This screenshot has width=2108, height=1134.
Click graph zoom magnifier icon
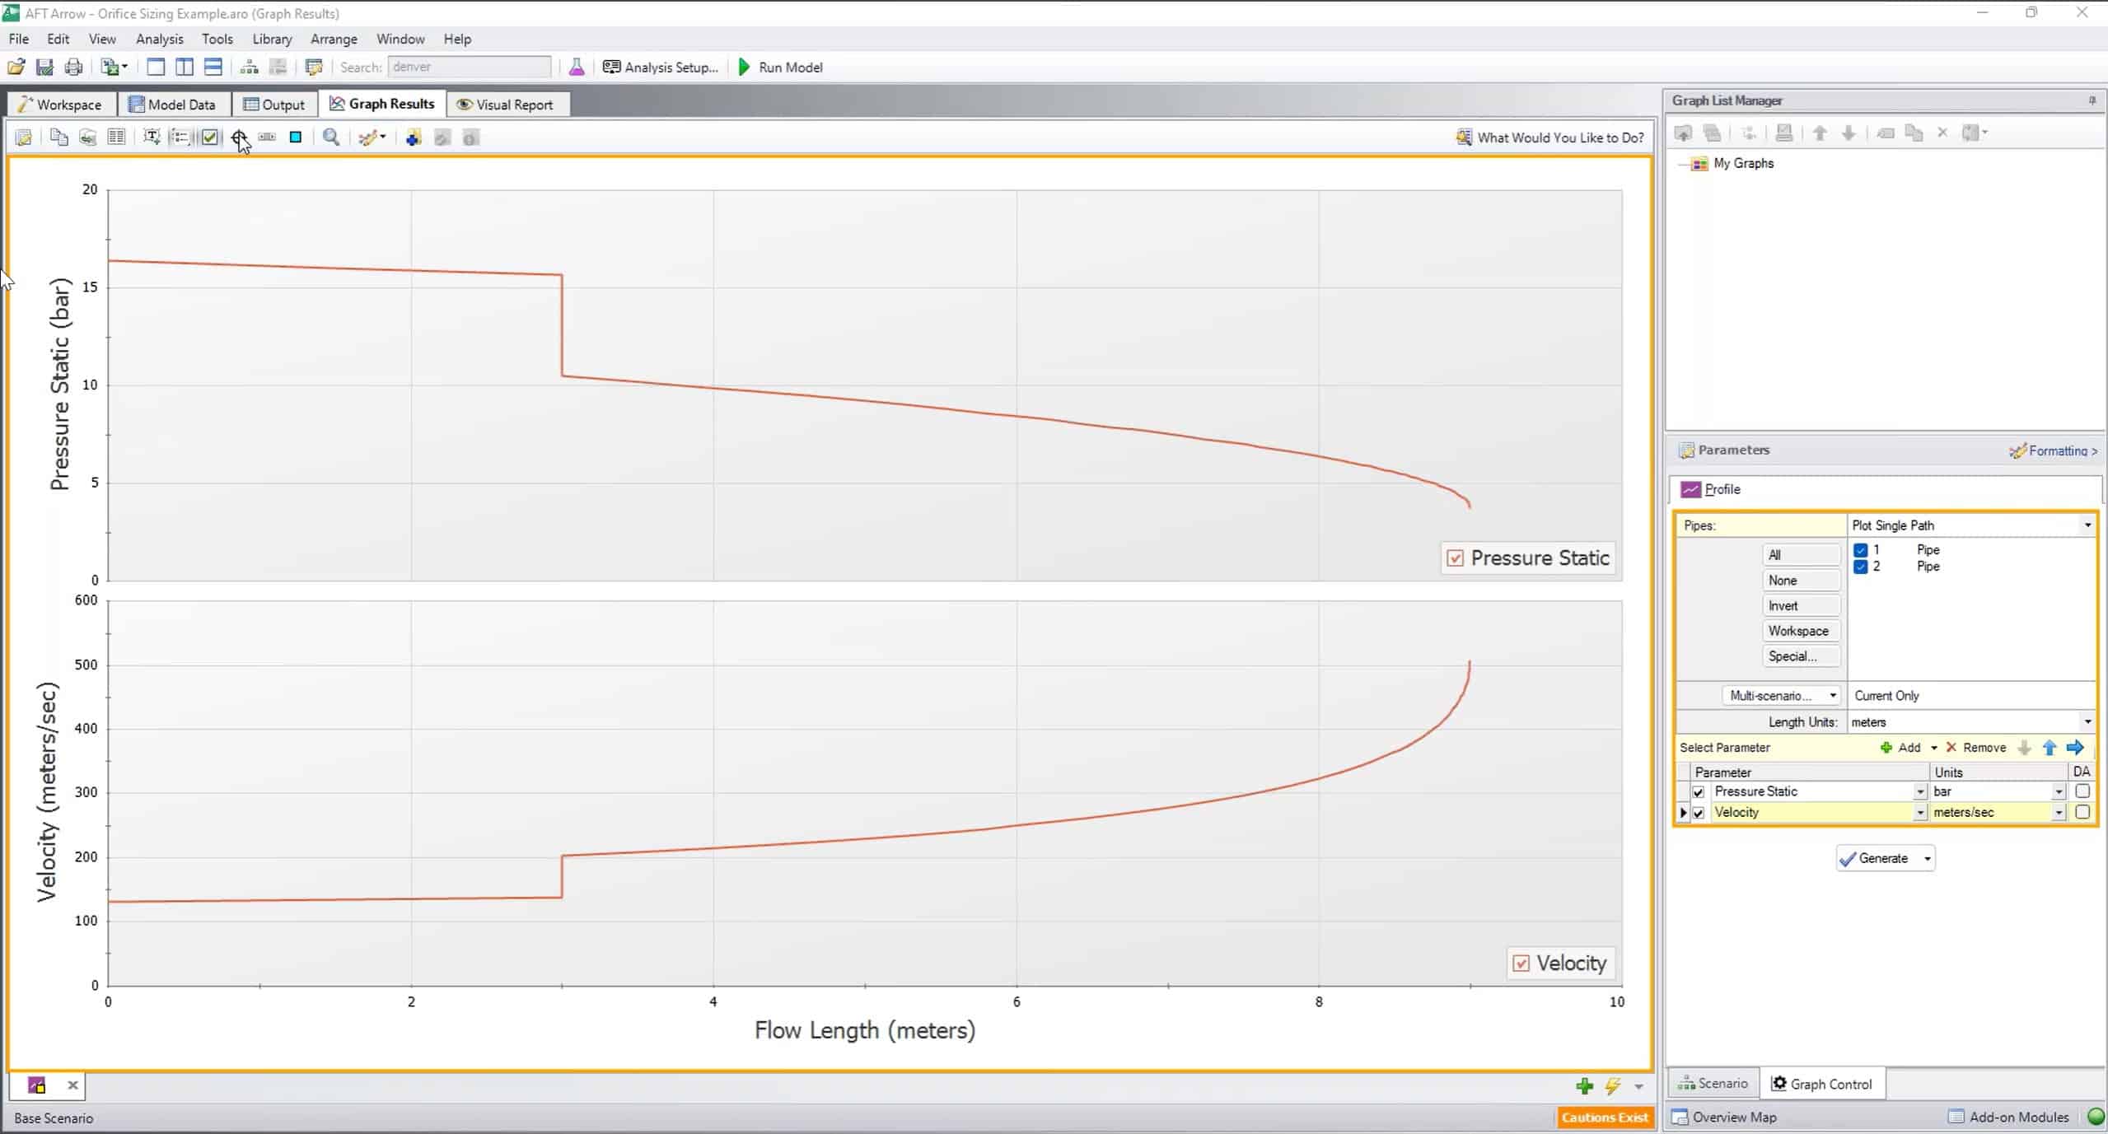point(331,138)
